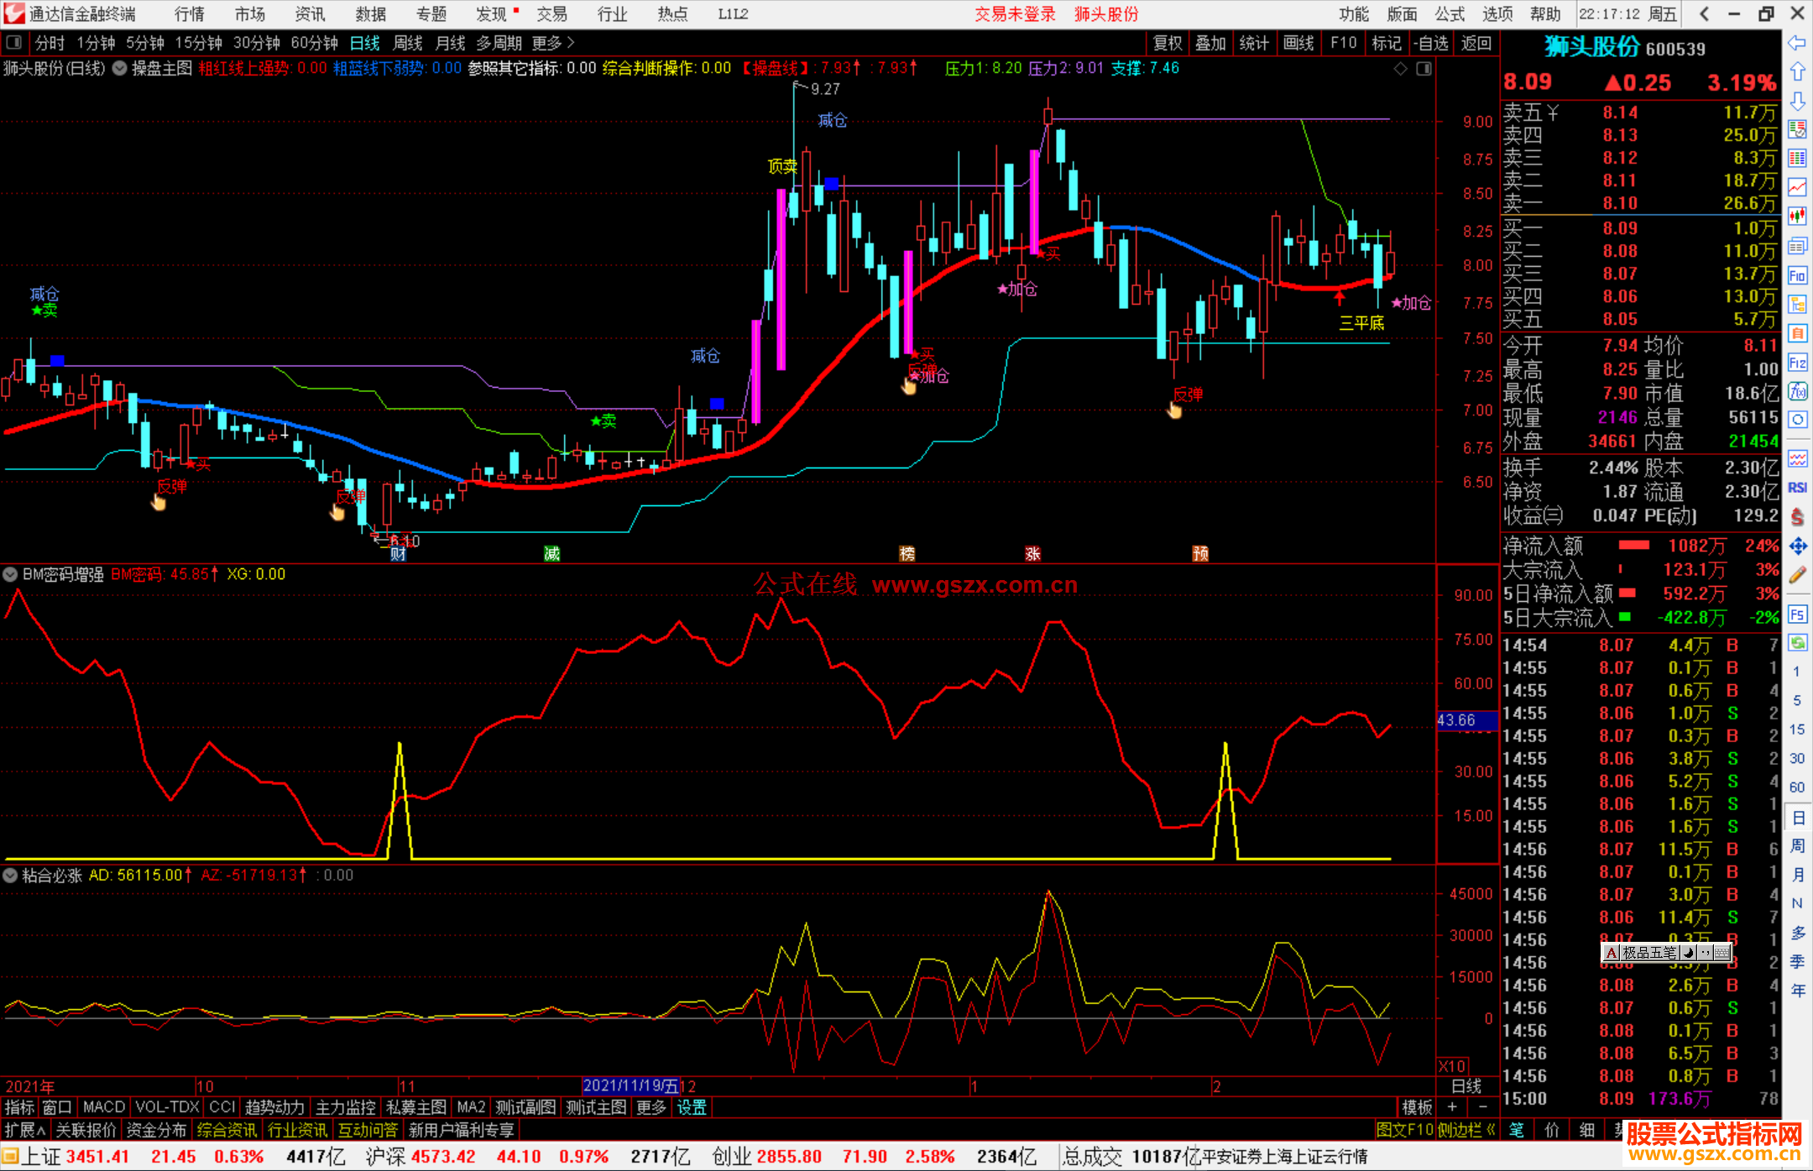Select 60 minute period in right sidebar

(x=1797, y=787)
